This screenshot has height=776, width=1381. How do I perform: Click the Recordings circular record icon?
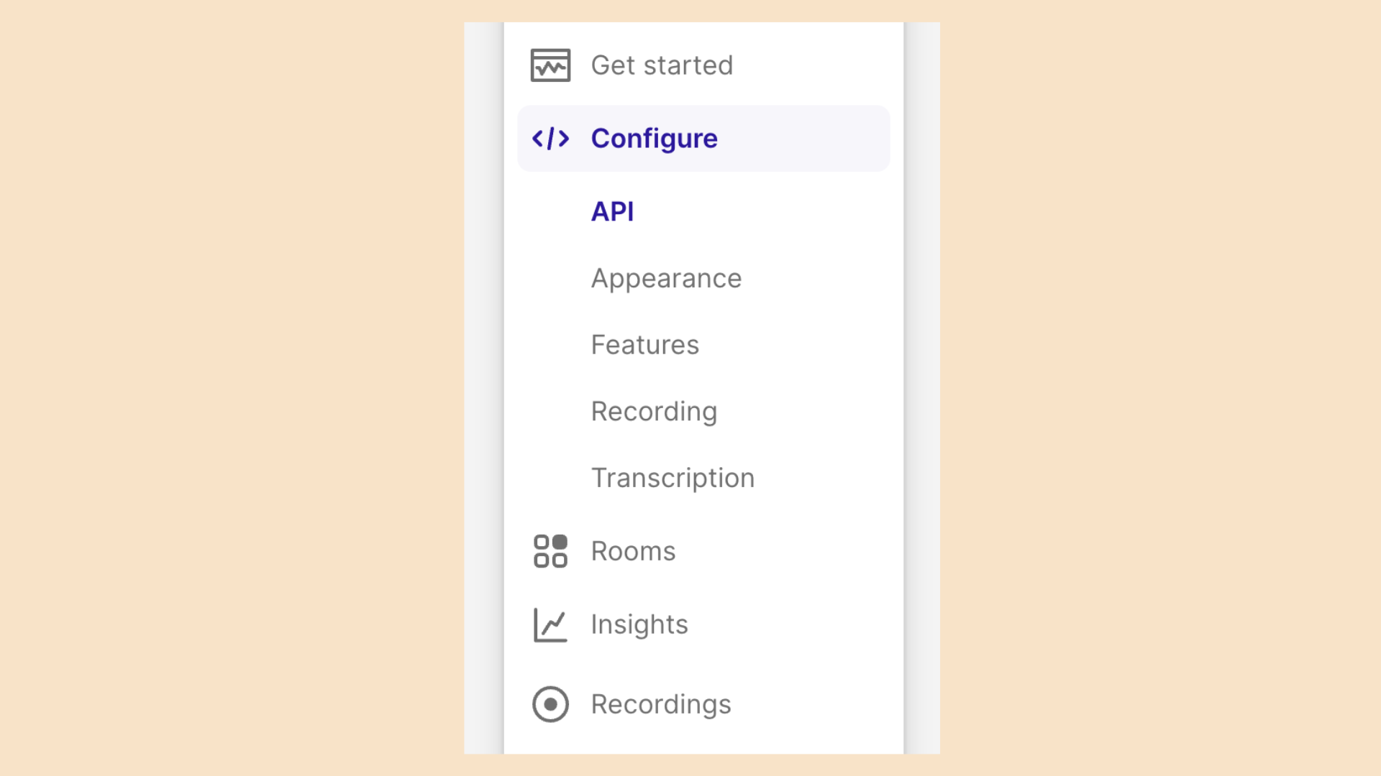[550, 704]
